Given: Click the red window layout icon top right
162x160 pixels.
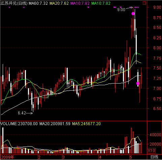Looking at the screenshot, I should pyautogui.click(x=144, y=3).
